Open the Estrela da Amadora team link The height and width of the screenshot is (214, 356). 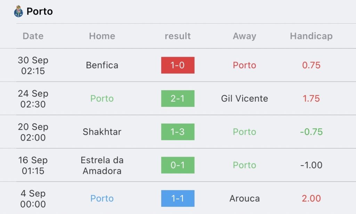point(102,165)
